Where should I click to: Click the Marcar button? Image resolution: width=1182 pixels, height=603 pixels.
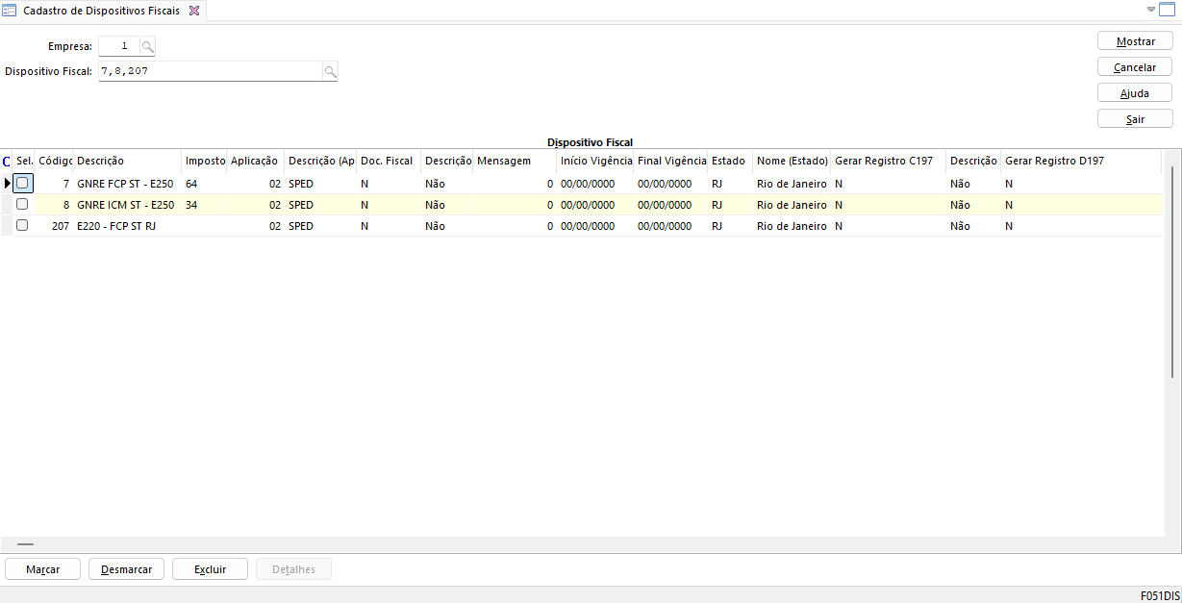tap(43, 569)
